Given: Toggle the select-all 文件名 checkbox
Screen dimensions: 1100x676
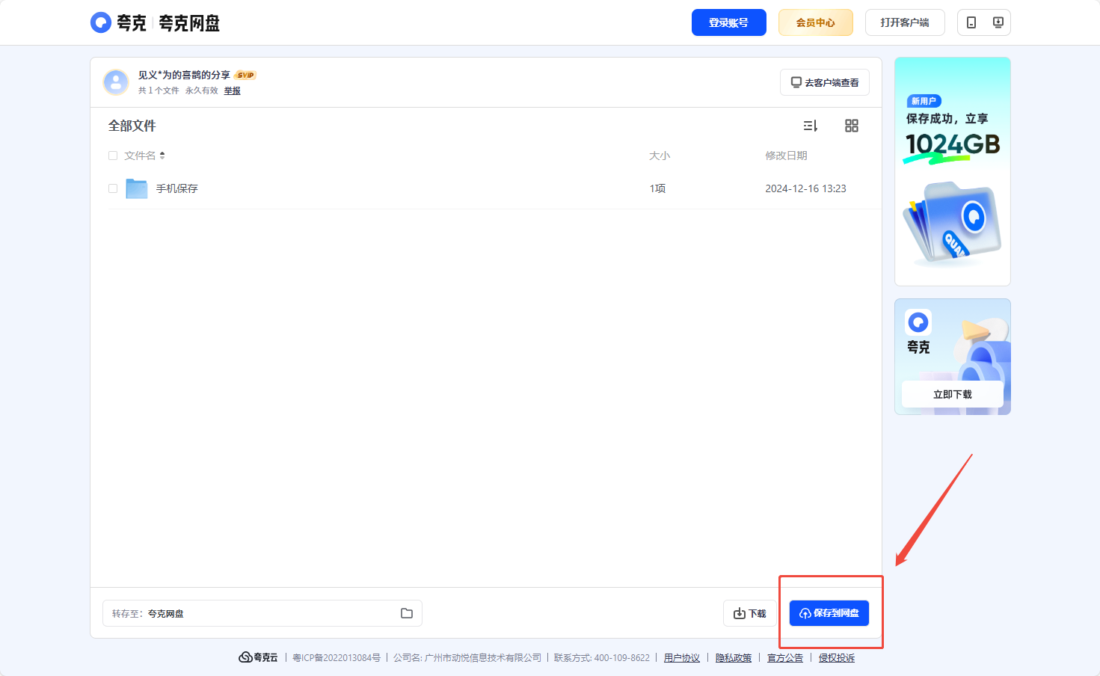Looking at the screenshot, I should pyautogui.click(x=113, y=156).
